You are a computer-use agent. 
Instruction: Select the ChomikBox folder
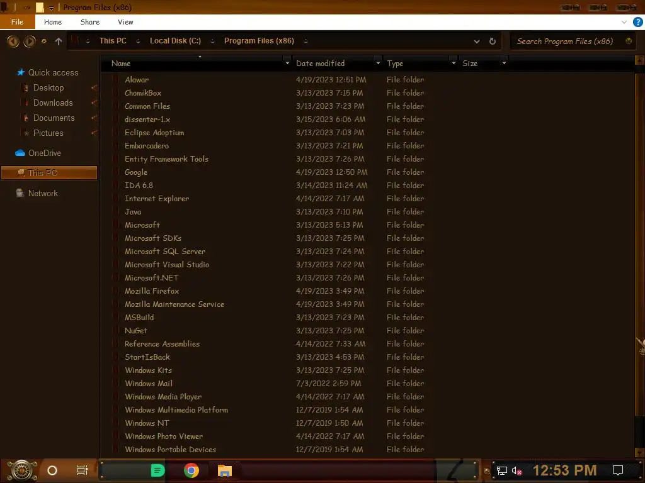(x=143, y=93)
